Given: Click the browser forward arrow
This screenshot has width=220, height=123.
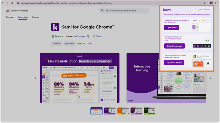Looking at the screenshot, I should (x=7, y=3).
